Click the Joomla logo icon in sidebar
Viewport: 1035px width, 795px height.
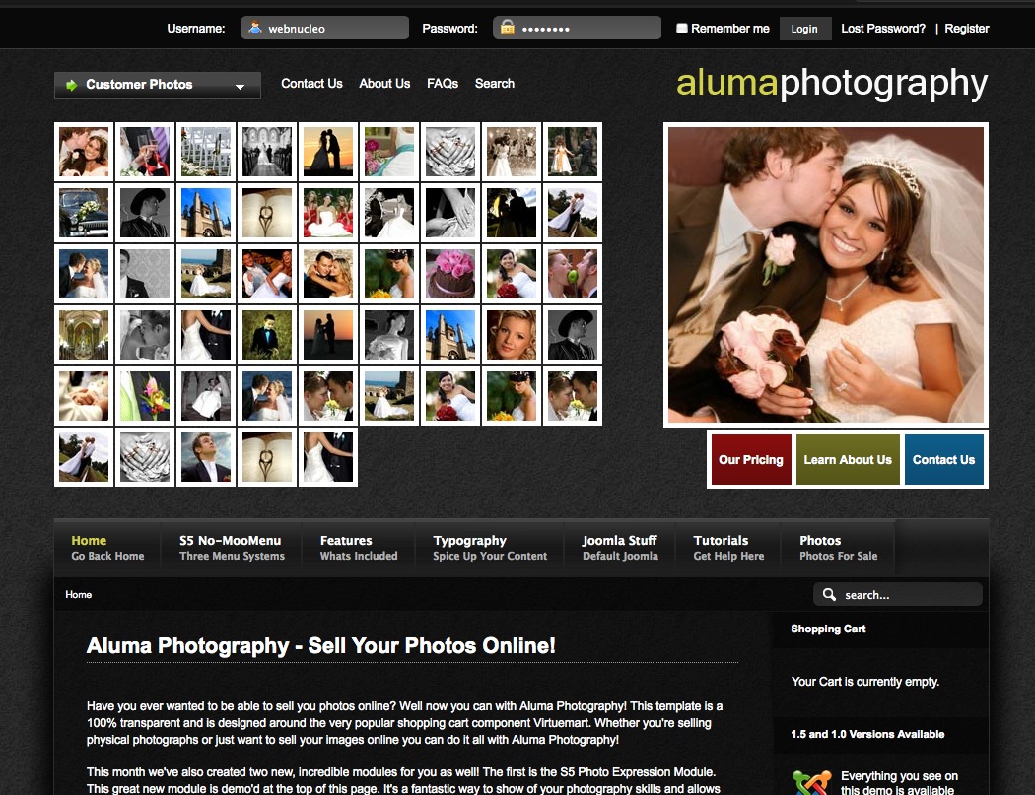[811, 783]
